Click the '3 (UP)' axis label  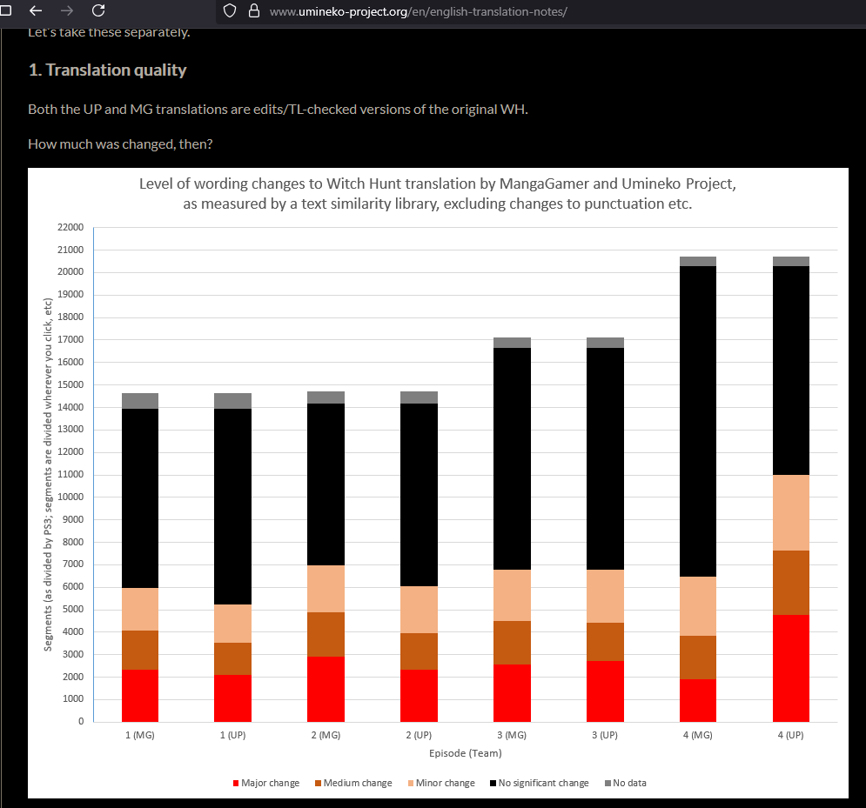tap(605, 735)
